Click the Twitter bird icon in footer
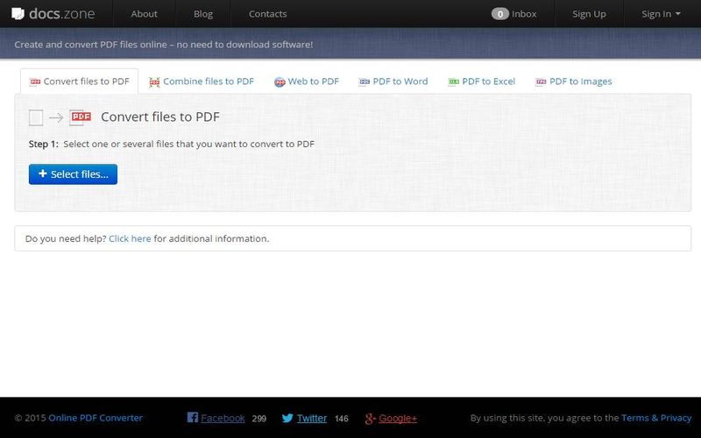The width and height of the screenshot is (701, 438). click(287, 418)
